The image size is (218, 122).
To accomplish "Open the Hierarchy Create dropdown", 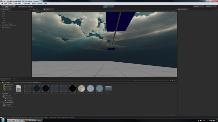I will click(x=3, y=11).
